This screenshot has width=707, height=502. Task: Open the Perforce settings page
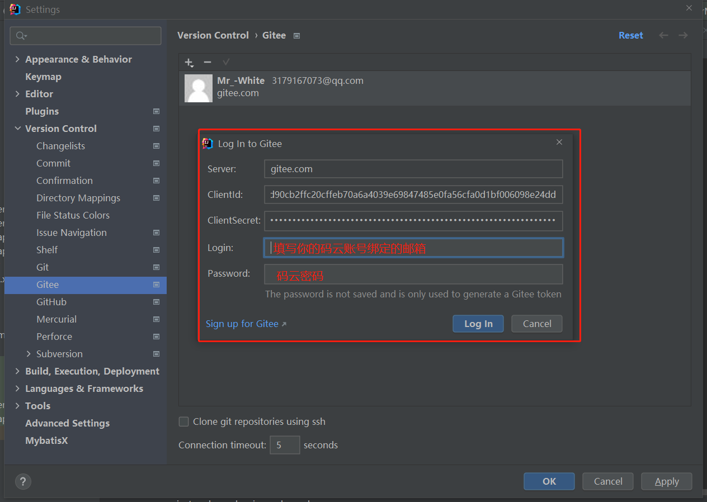54,337
